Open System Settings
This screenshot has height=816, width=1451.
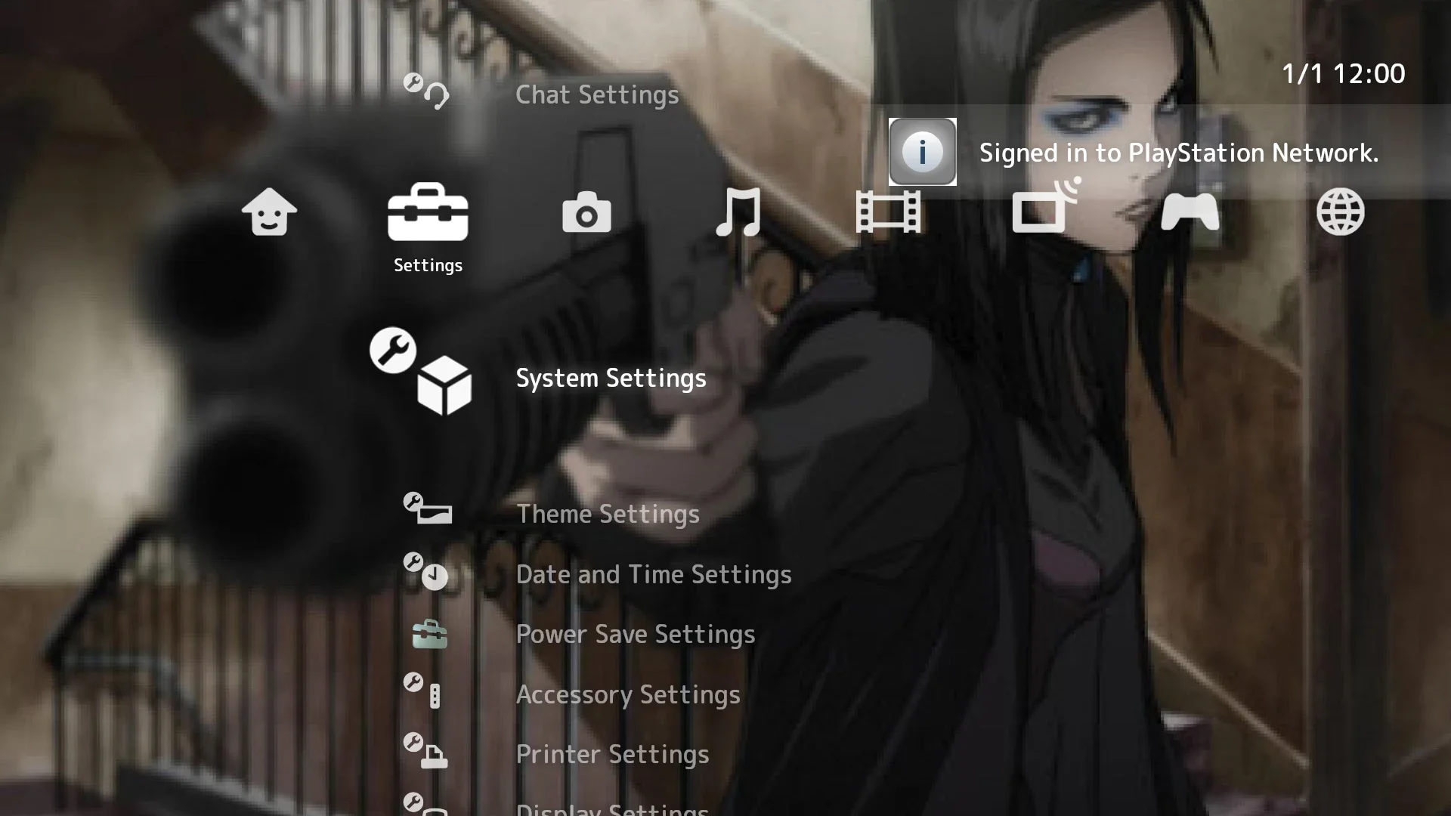pos(611,379)
